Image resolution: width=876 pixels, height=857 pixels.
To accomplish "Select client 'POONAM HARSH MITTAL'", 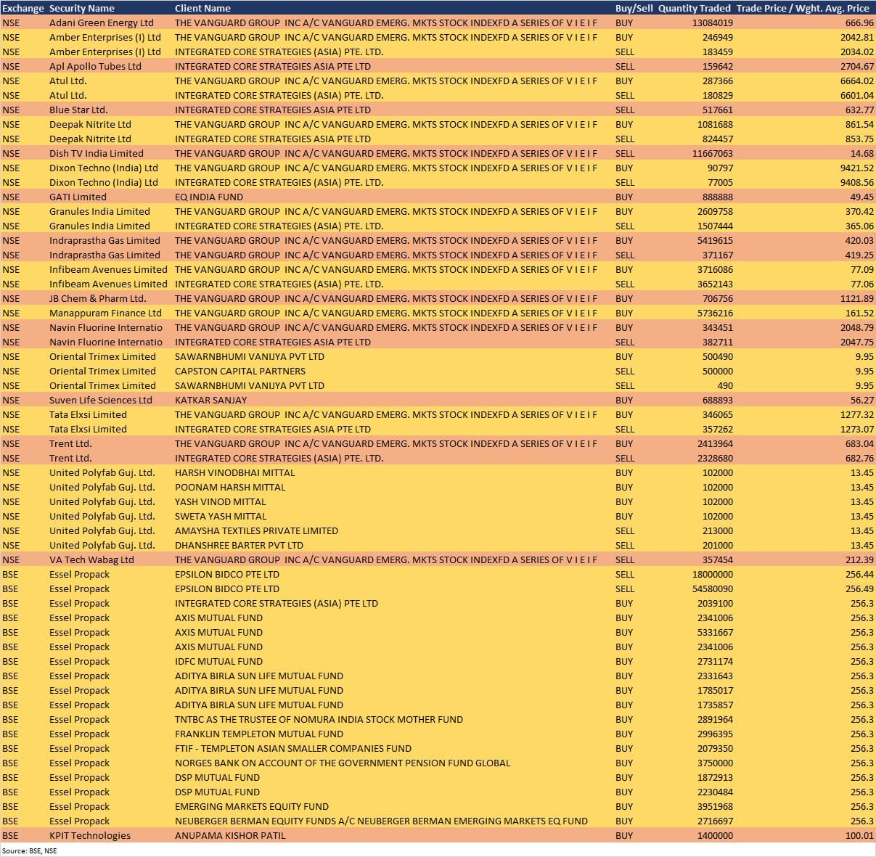I will (x=230, y=487).
